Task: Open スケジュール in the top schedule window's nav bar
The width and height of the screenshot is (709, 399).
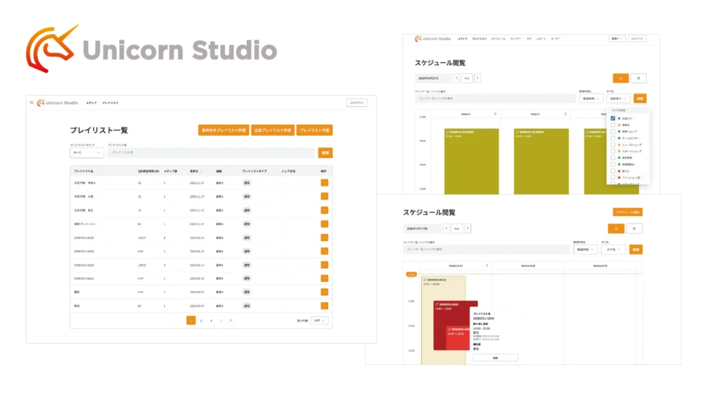Action: tap(499, 39)
